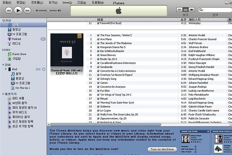Open 구입함 purchased list
This screenshot has height=155, width=232.
tap(16, 58)
